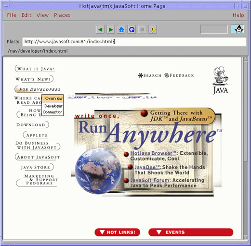Open the yellow warning diamond icon
251x246 pixels.
(x=153, y=29)
